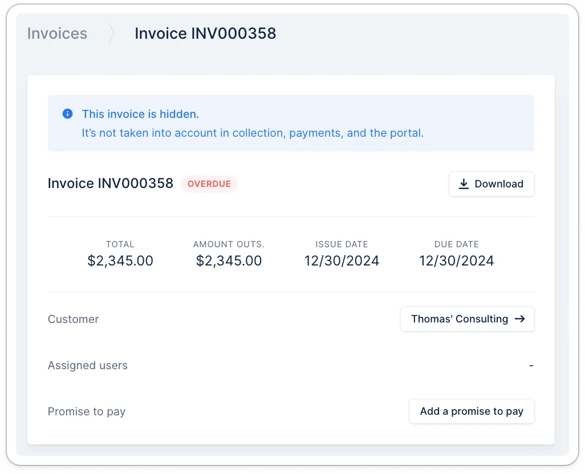Image resolution: width=585 pixels, height=474 pixels.
Task: Click the arrow icon next to Thomas' Consulting
Action: [x=519, y=319]
